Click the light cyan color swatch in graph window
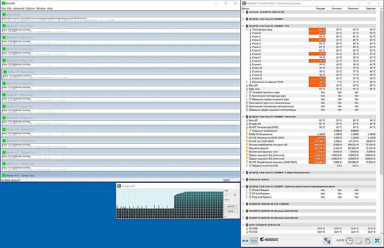This screenshot has height=248, width=384. 231,195
